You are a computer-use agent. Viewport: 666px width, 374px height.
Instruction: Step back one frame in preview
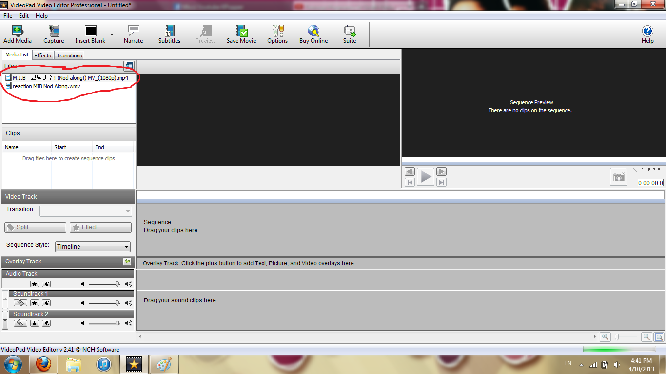(410, 171)
